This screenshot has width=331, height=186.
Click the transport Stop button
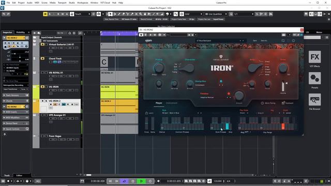pyautogui.click(x=133, y=181)
